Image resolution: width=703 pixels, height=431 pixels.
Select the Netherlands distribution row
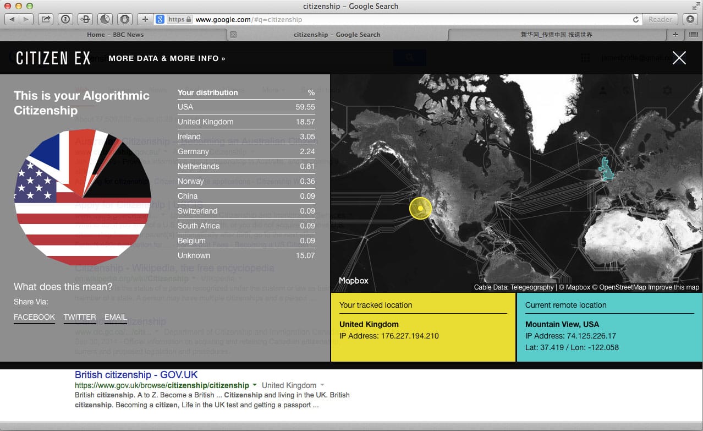coord(246,166)
